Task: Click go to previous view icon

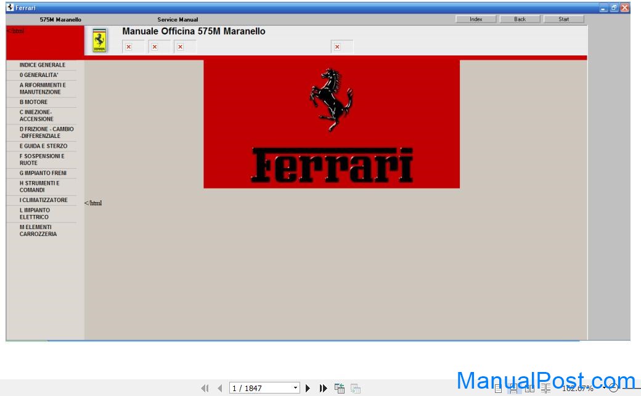Action: click(x=340, y=388)
